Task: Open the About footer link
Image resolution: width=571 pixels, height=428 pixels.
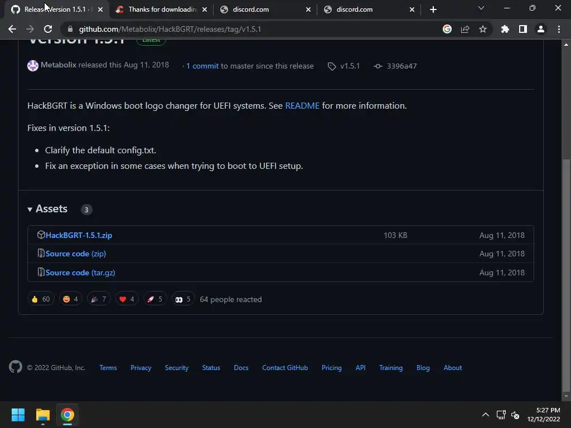Action: click(453, 368)
